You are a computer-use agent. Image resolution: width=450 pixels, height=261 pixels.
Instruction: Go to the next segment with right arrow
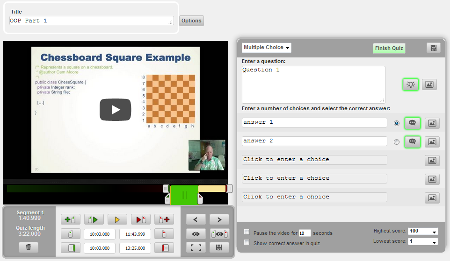(x=219, y=219)
